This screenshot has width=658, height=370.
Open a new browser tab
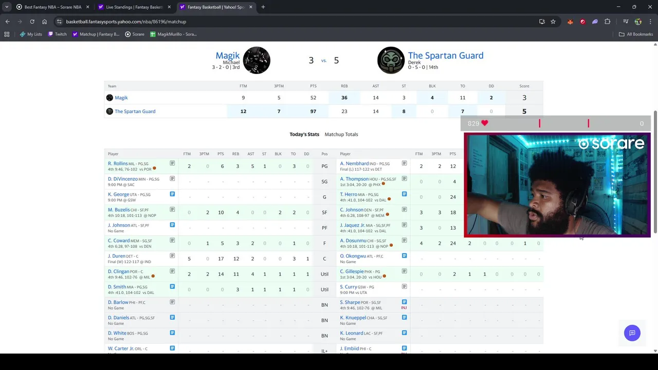(x=263, y=7)
